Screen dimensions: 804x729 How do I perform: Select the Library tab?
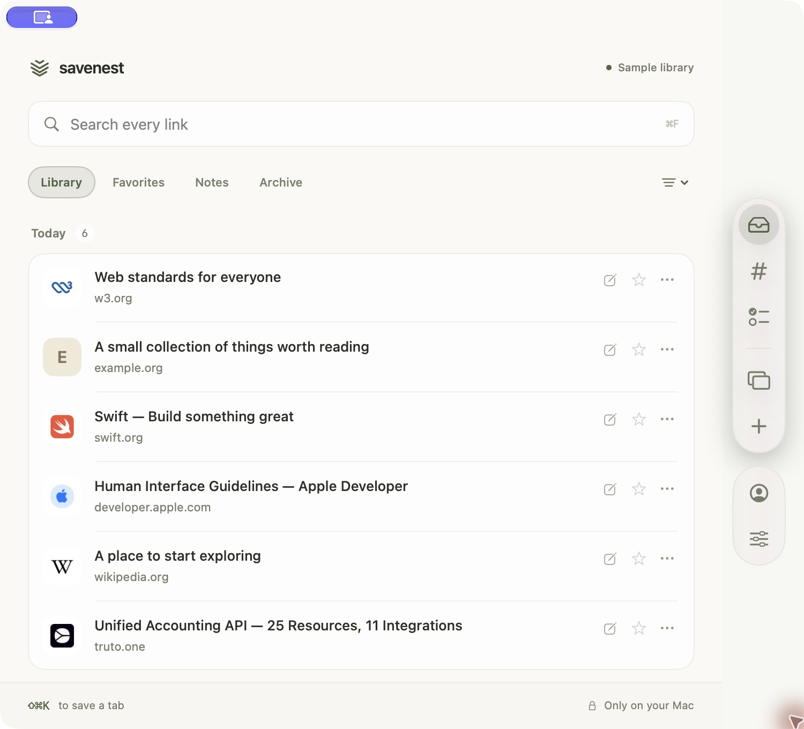pos(62,182)
